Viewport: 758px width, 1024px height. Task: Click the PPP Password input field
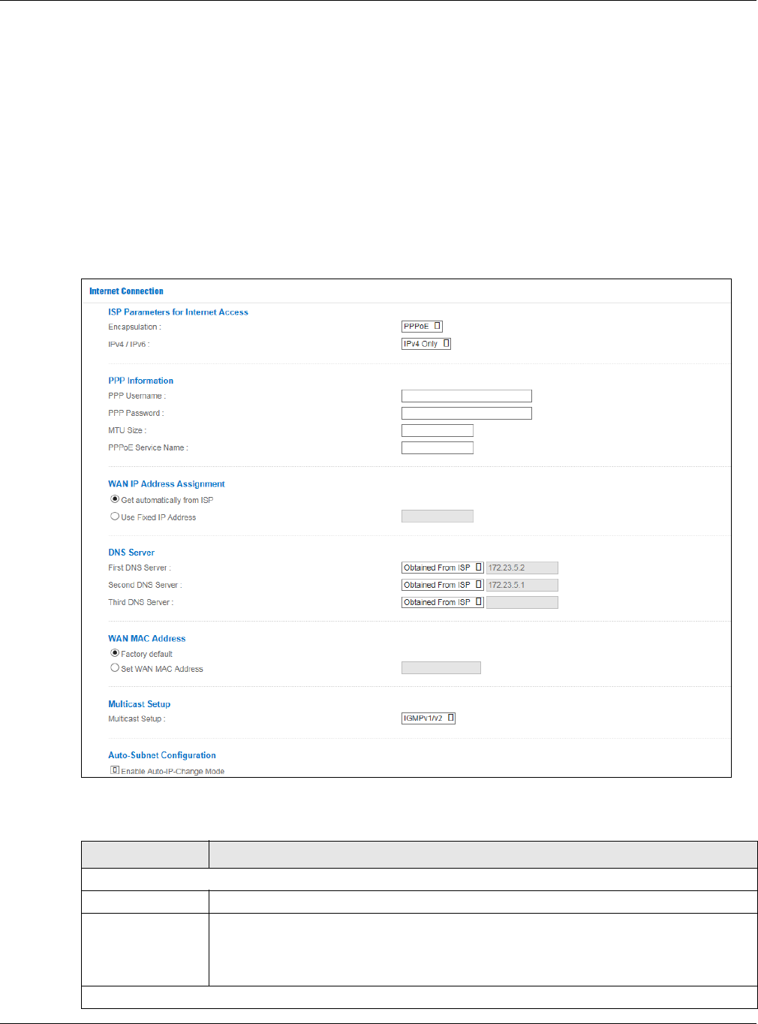coord(467,414)
